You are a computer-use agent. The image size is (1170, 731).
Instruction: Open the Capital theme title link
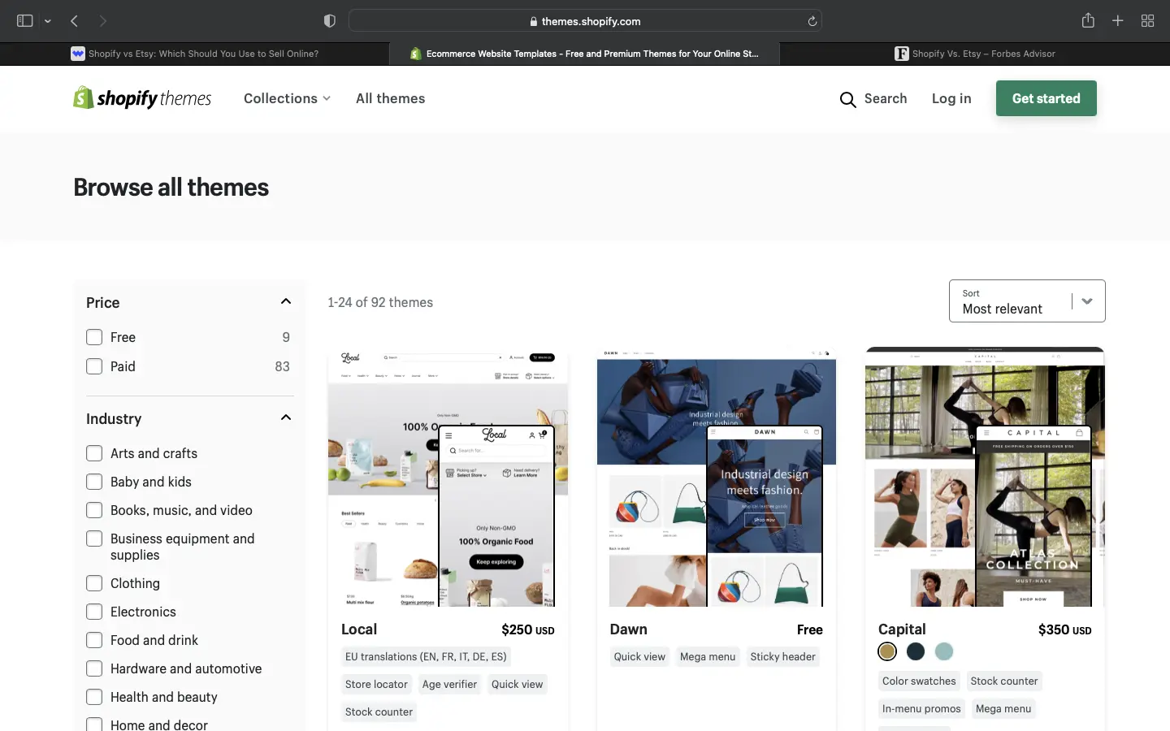(x=902, y=629)
